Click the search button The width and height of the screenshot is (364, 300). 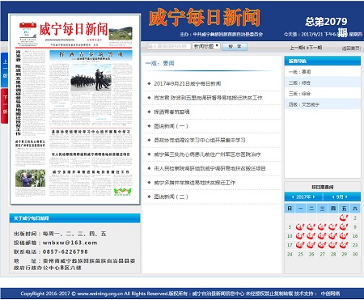[x=235, y=46]
